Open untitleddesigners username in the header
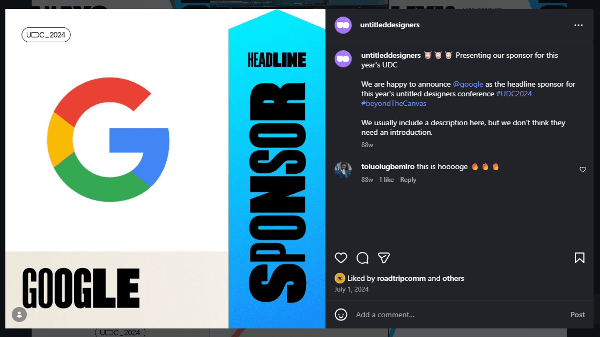Screen dimensions: 600x337 (390, 25)
